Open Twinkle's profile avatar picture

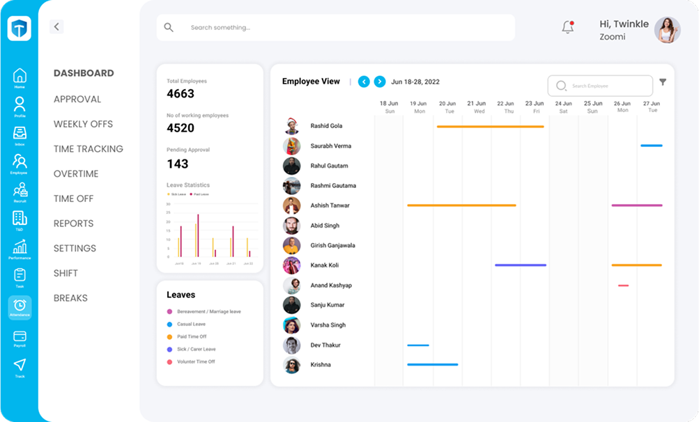(x=667, y=30)
